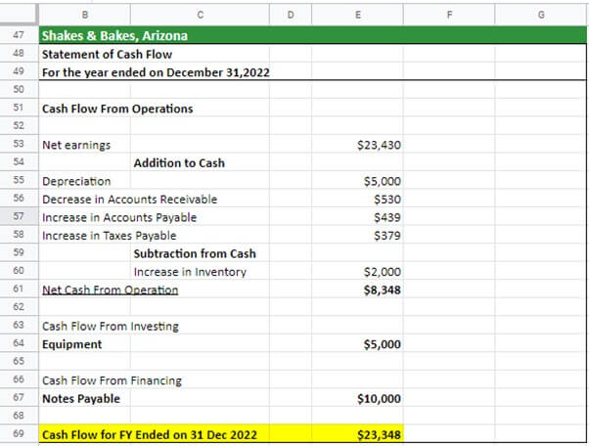Select the $5,000 equipment value
This screenshot has width=589, height=446.
357,343
